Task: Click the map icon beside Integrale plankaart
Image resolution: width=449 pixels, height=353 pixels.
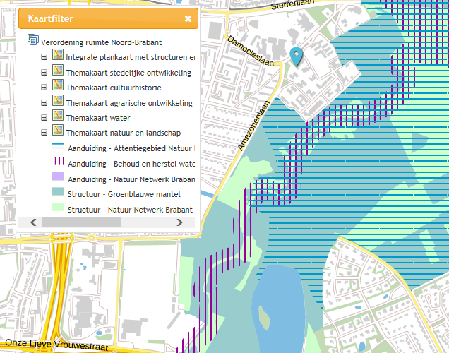Action: (58, 56)
